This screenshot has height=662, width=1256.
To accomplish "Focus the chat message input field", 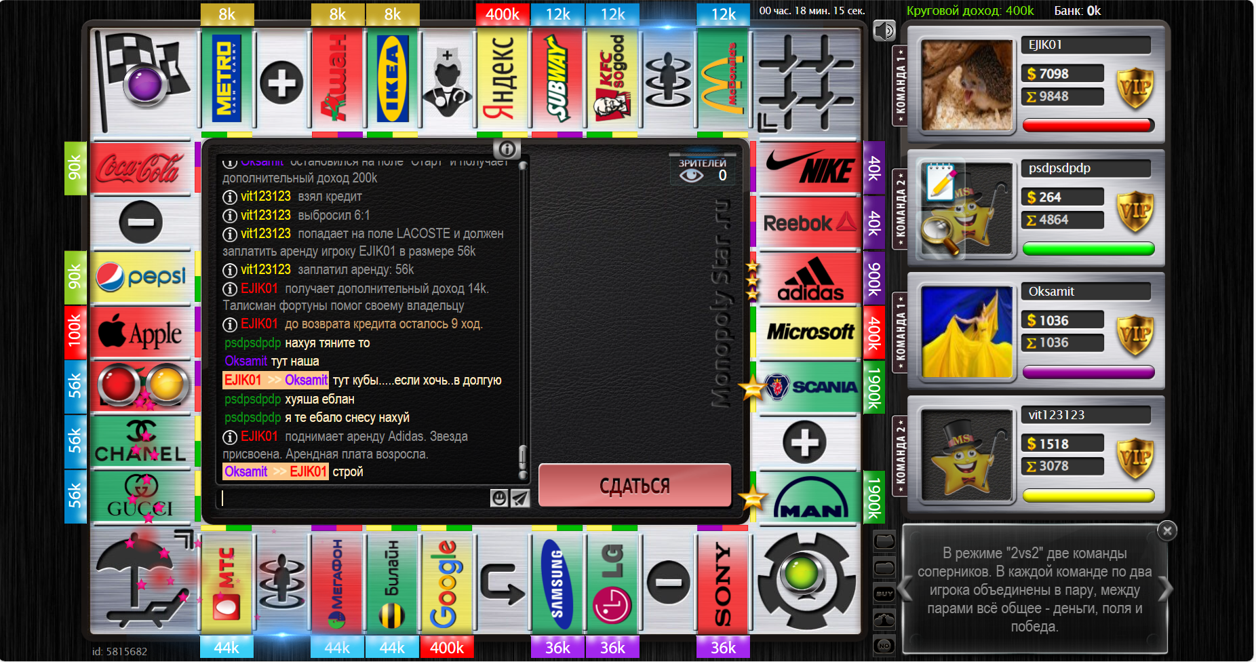I will (x=353, y=499).
